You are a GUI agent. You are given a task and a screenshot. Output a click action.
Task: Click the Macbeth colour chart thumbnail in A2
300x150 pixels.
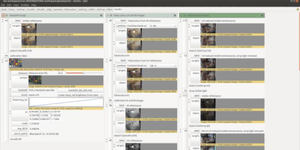[x=15, y=63]
